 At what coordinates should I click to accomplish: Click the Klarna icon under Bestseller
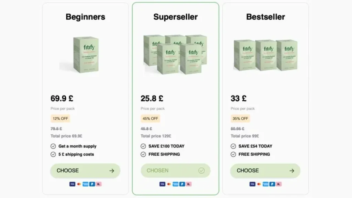[278, 184]
